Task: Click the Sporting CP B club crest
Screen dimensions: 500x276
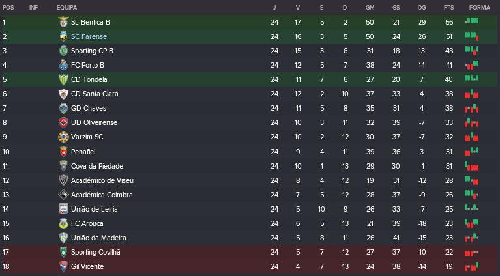Action: (x=63, y=51)
